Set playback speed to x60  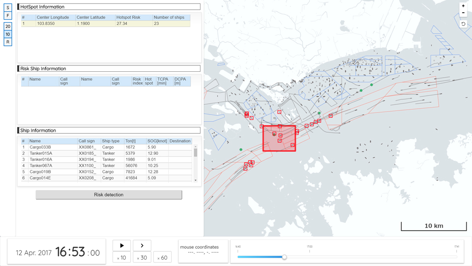(162, 258)
